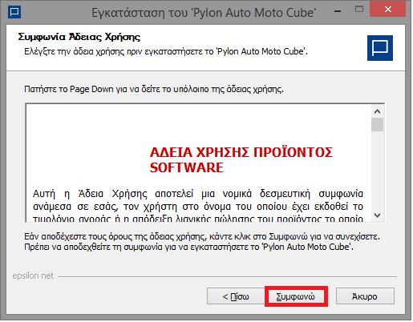Minimize the installer window

(338, 11)
